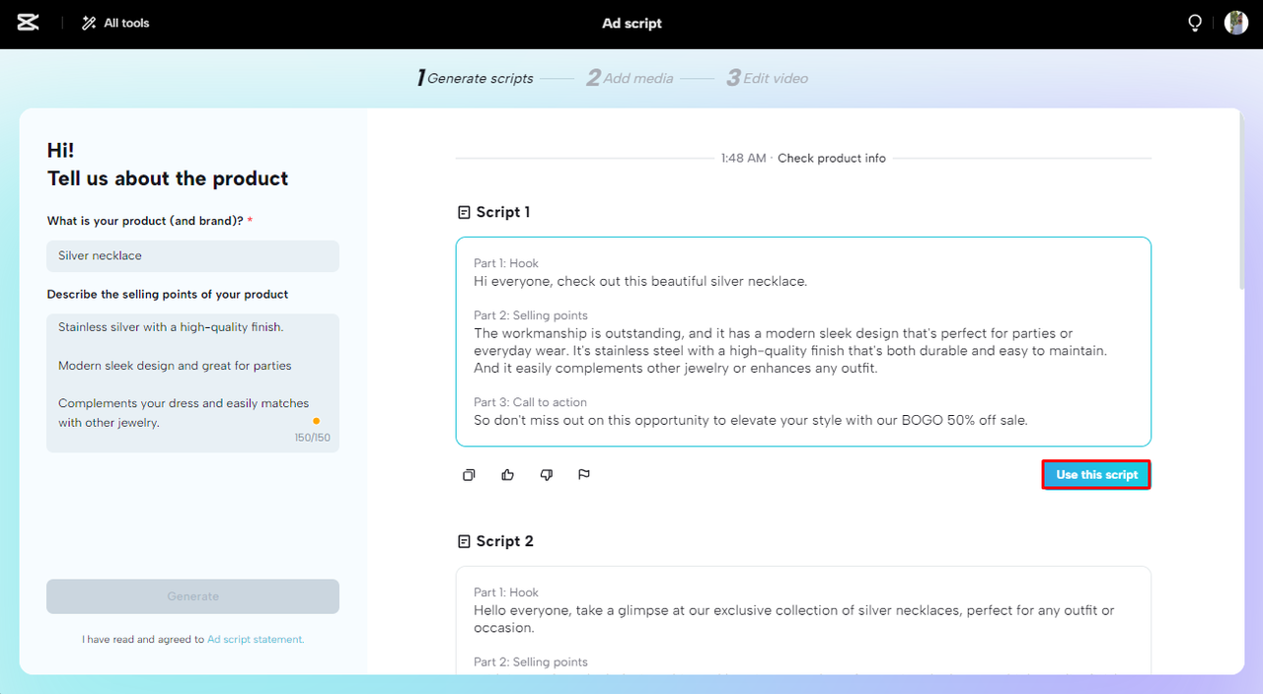This screenshot has width=1263, height=694.
Task: Click the Ad script title in header
Action: 631,23
